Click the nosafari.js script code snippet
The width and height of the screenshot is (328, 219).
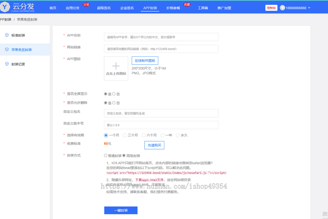(166, 173)
